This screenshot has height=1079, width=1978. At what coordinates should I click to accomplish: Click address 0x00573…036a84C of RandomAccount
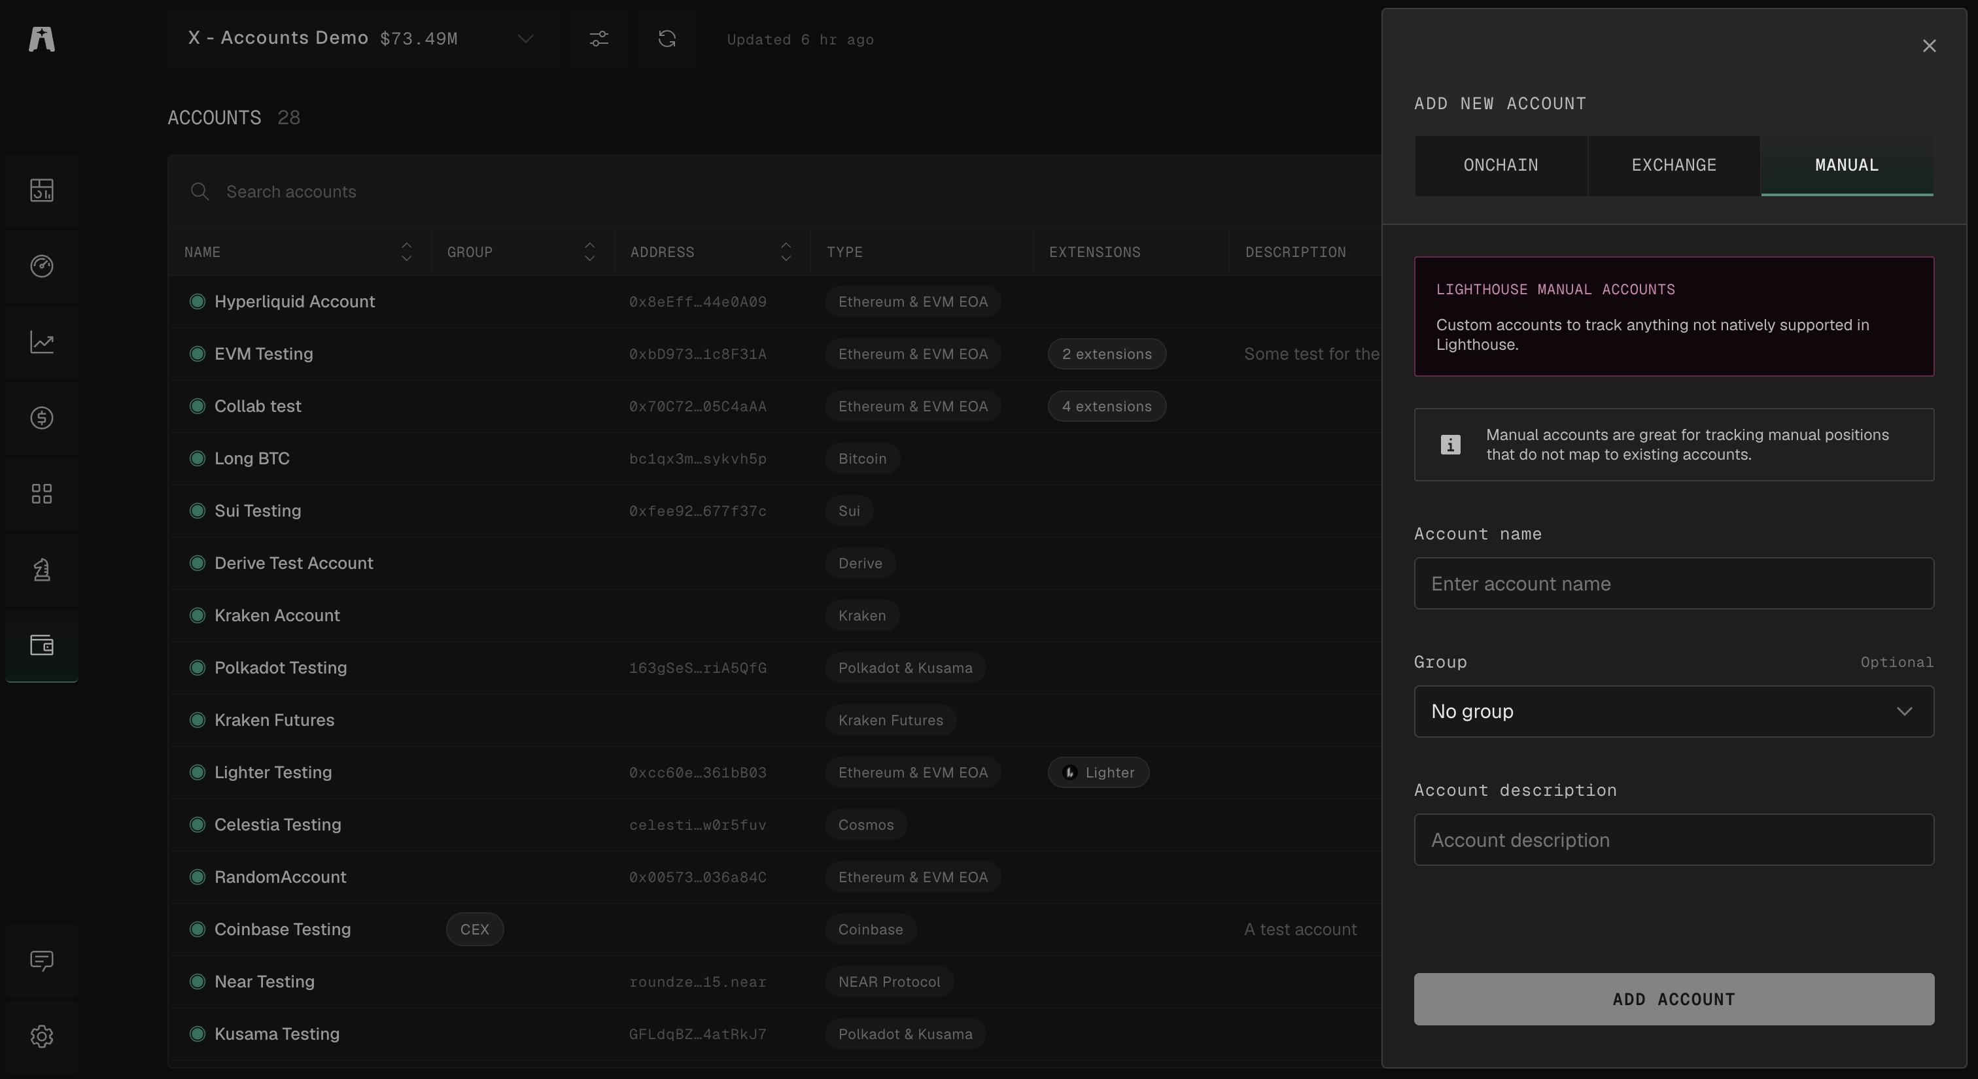(697, 877)
